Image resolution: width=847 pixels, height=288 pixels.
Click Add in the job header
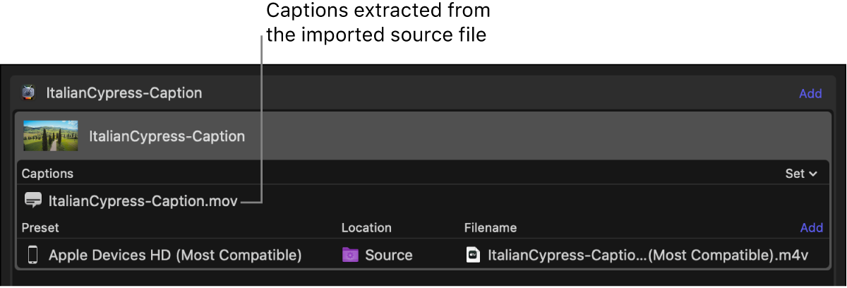point(810,93)
